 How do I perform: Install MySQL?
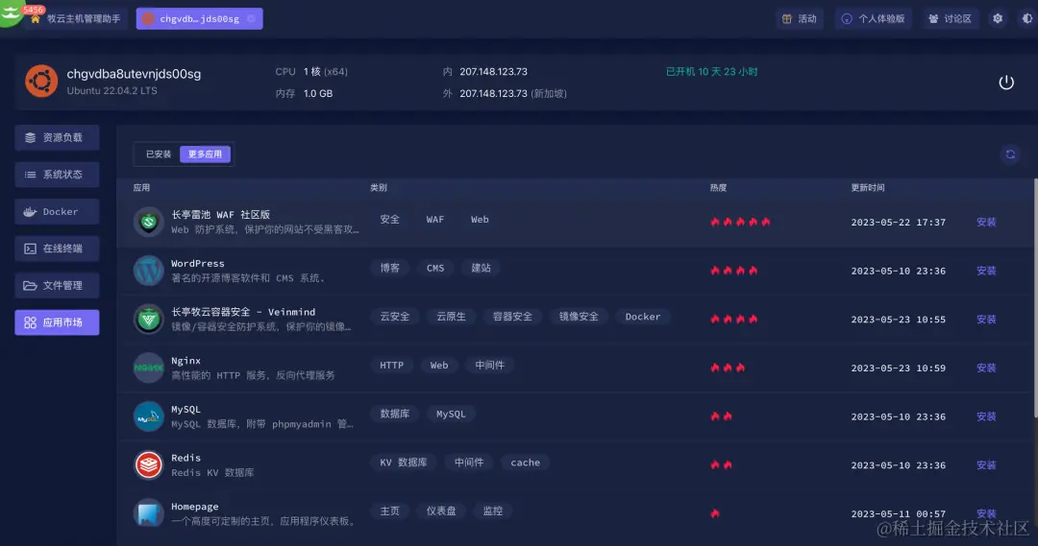point(986,416)
